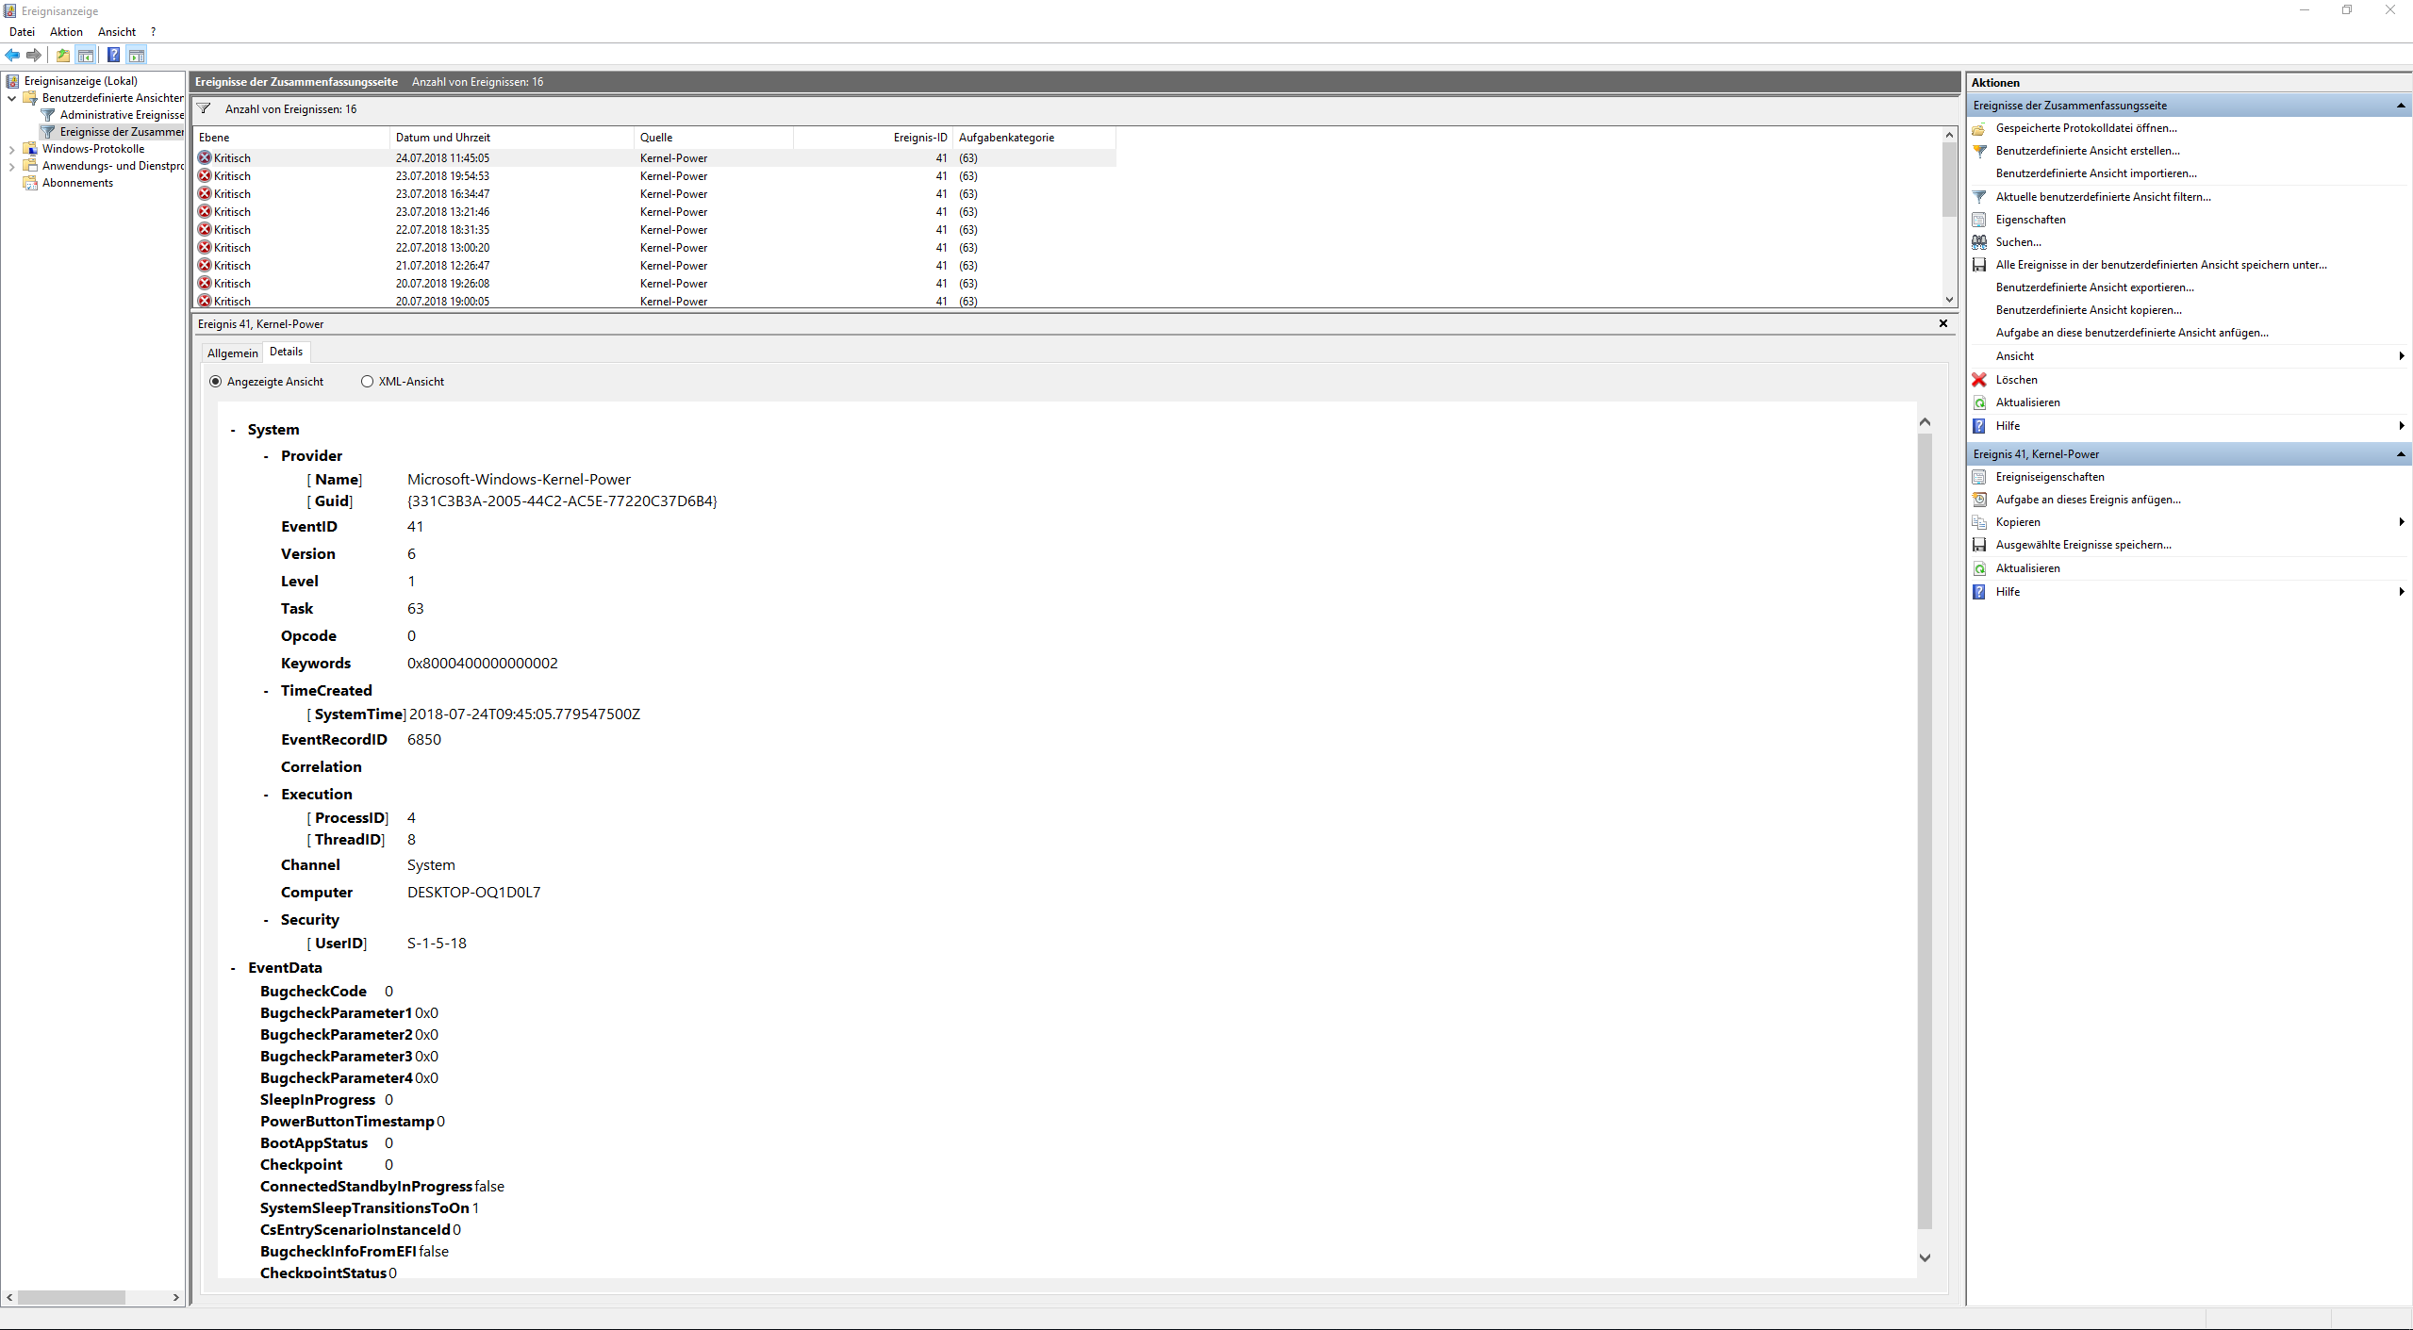
Task: Click the forward arrow toolbar icon
Action: [34, 55]
